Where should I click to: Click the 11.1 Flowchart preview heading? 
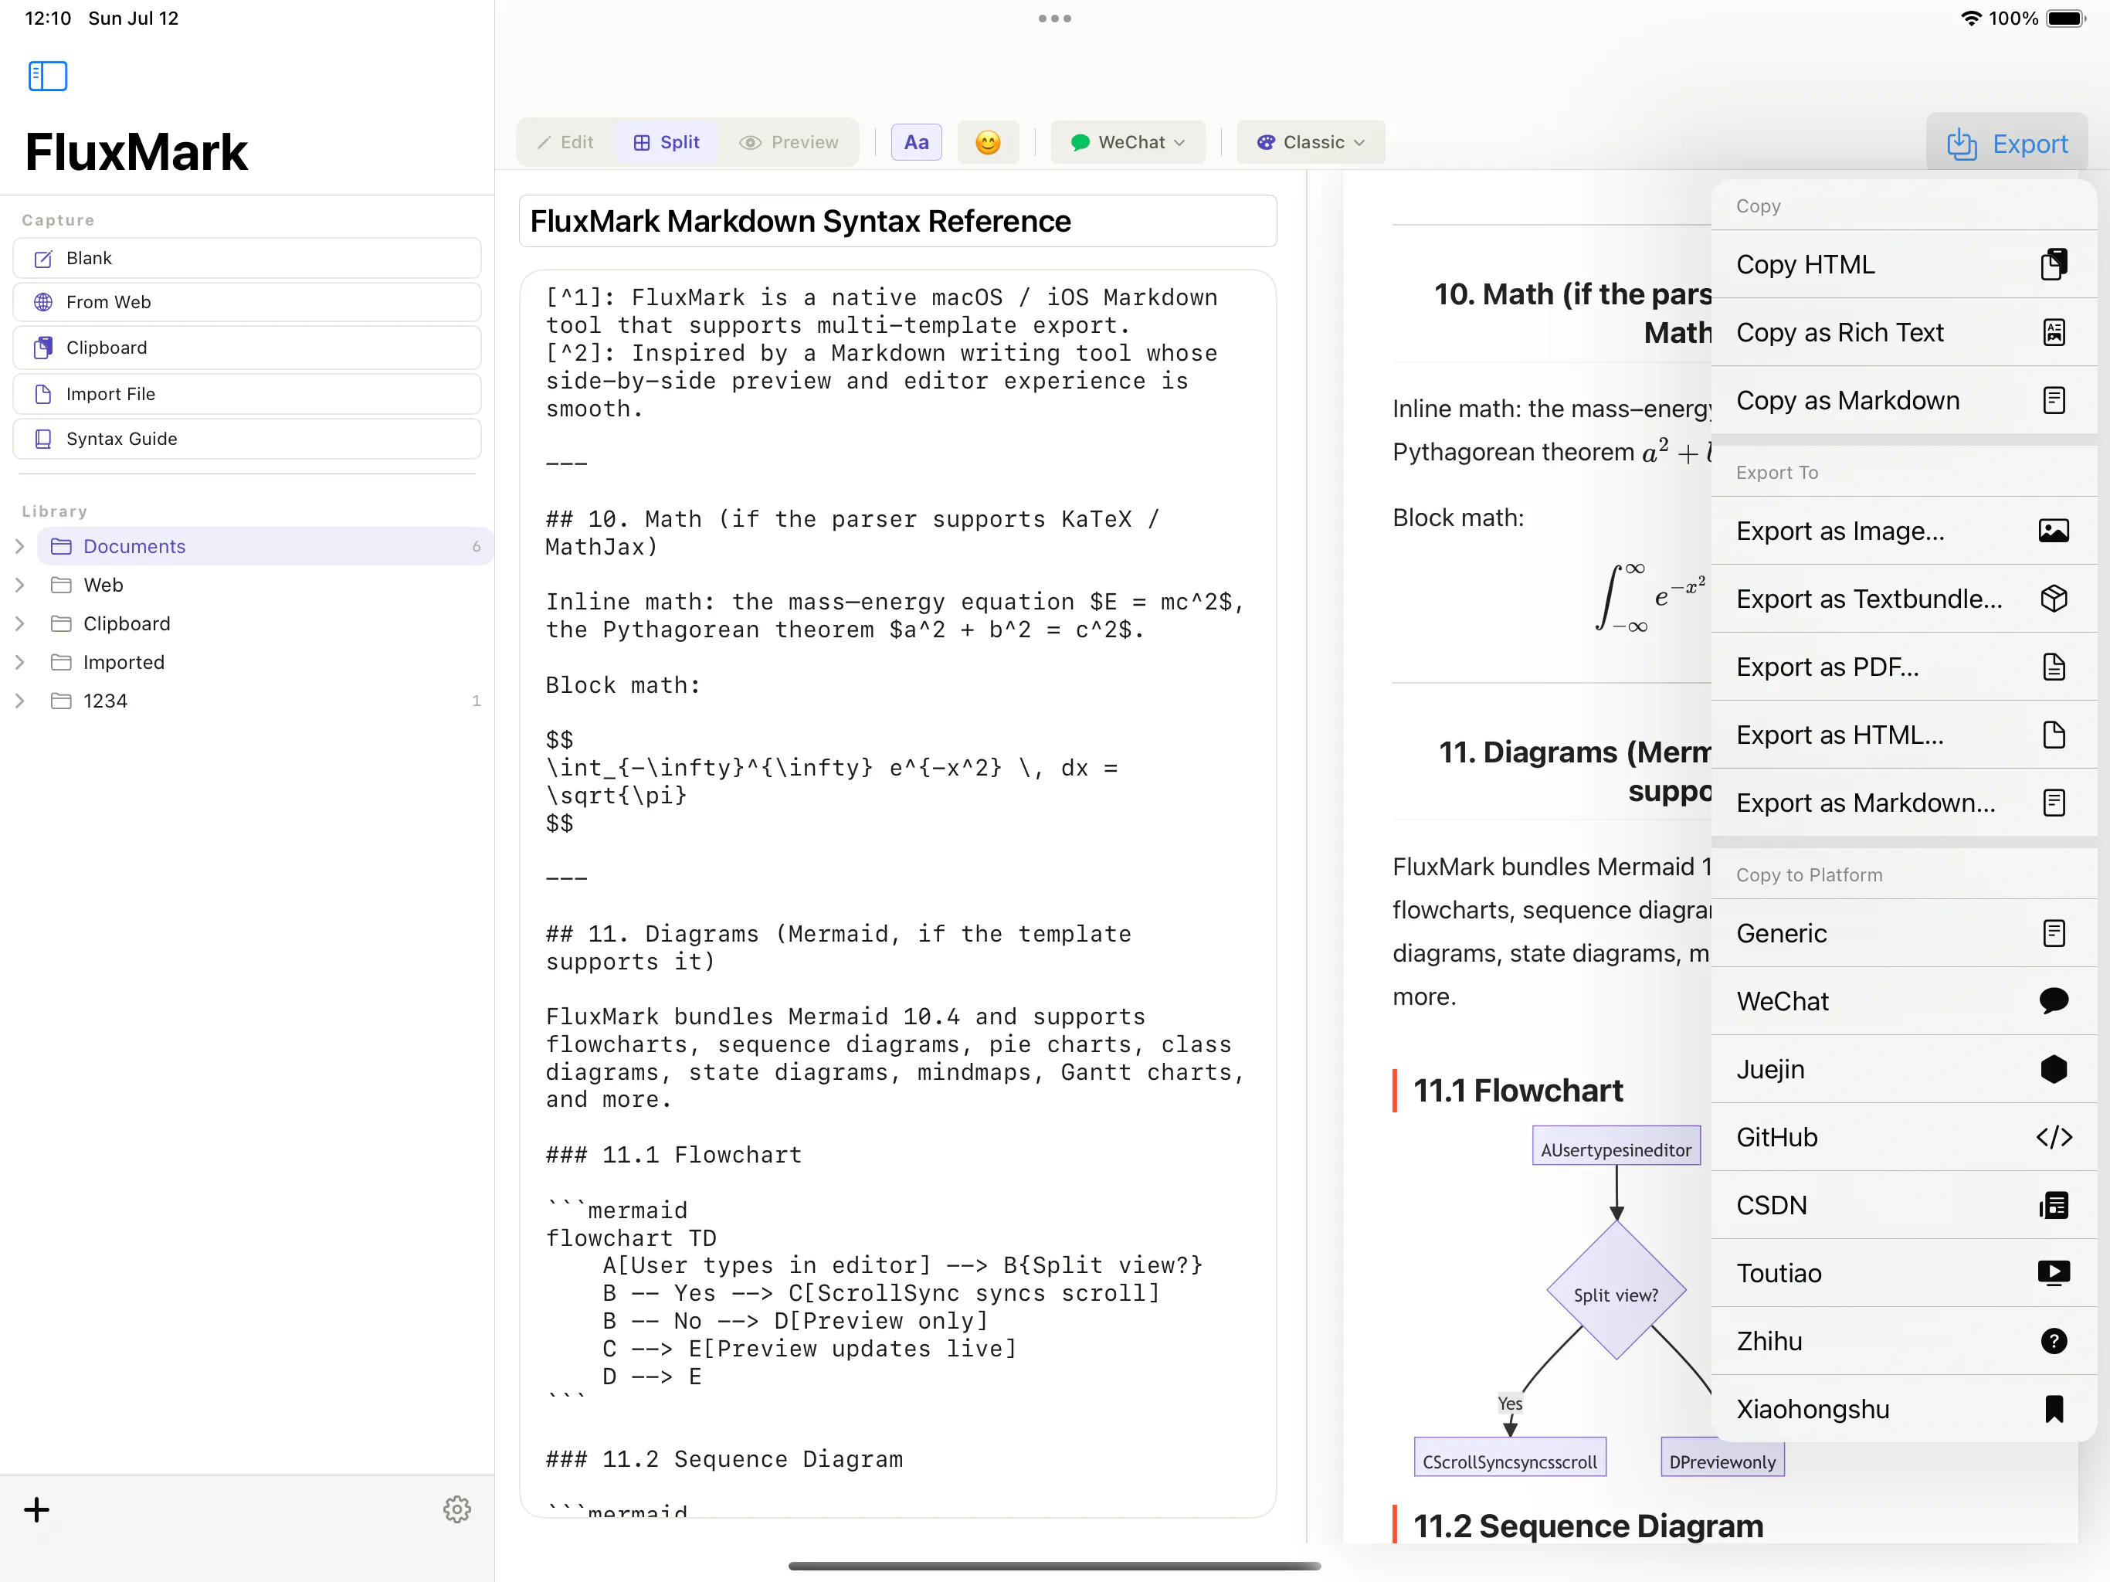point(1518,1091)
